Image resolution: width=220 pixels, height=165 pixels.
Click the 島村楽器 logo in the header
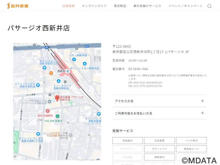(x=18, y=6)
